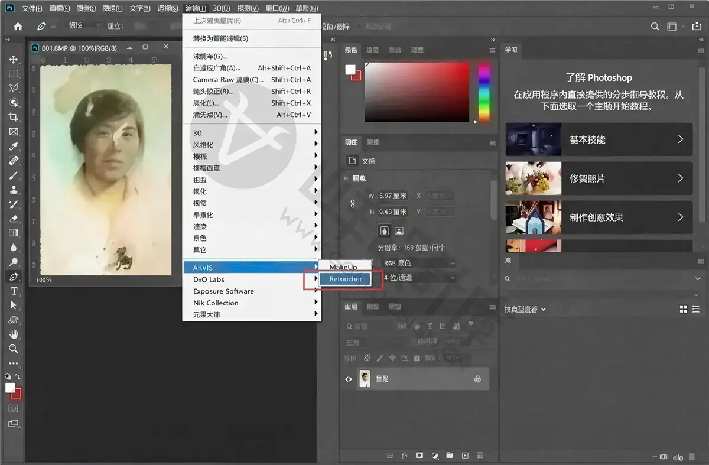Click Create new layer button
The image size is (709, 465).
(465, 456)
